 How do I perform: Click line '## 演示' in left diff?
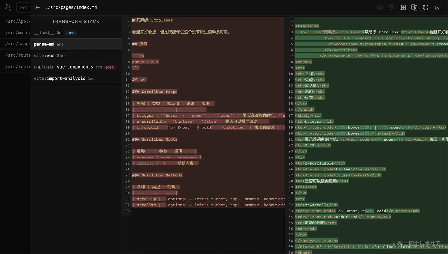[140, 44]
